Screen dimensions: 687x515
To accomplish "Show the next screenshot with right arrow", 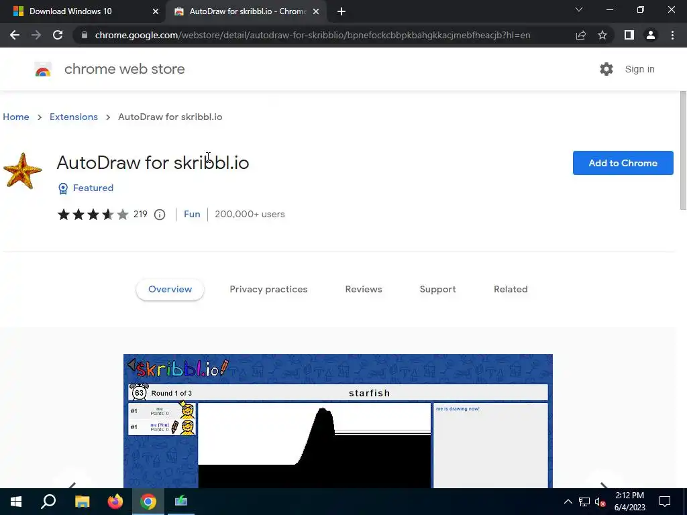I will (604, 485).
